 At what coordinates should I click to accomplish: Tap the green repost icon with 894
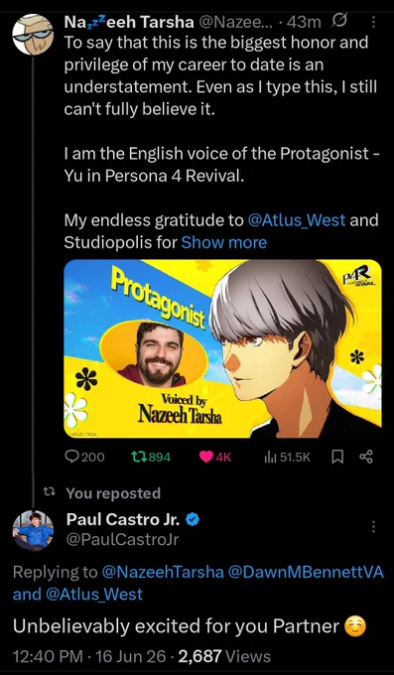(x=139, y=457)
